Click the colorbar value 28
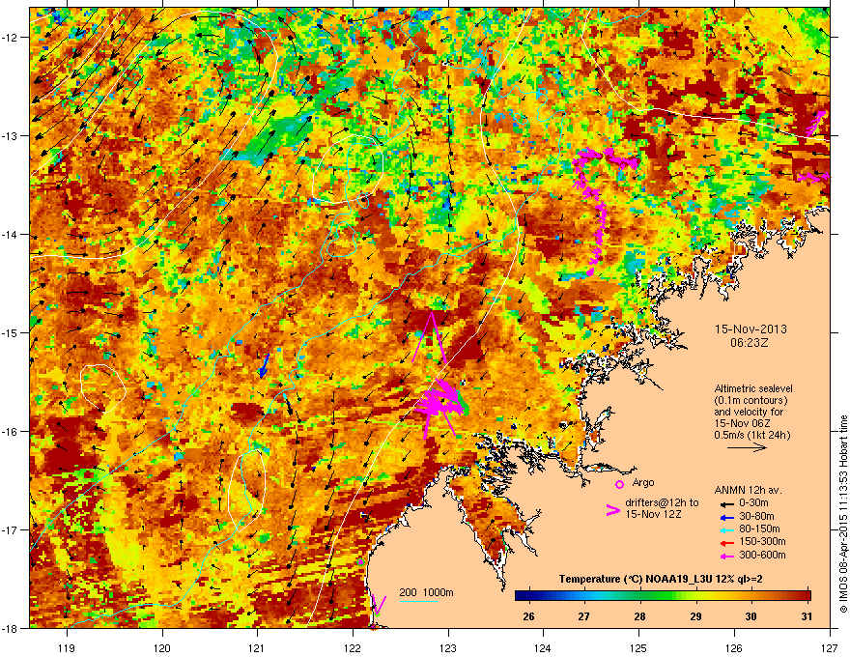Image resolution: width=850 pixels, height=657 pixels. click(639, 615)
